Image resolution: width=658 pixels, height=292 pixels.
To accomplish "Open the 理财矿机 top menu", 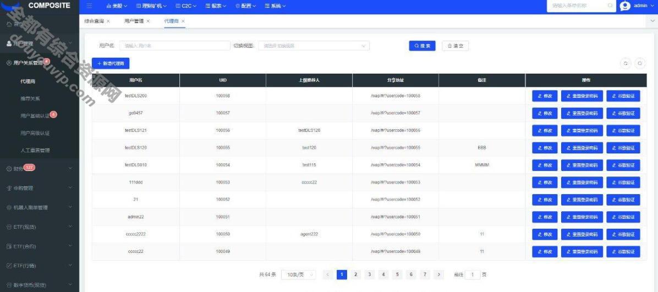I will click(151, 6).
